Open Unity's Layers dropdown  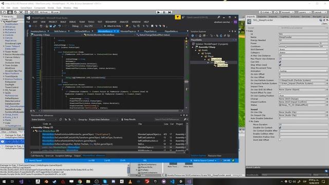(x=305, y=12)
